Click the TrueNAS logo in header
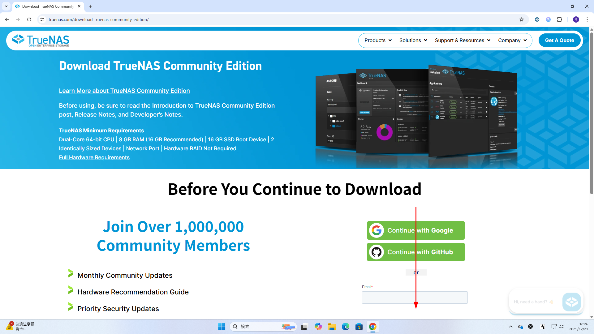Image resolution: width=594 pixels, height=334 pixels. click(x=41, y=41)
